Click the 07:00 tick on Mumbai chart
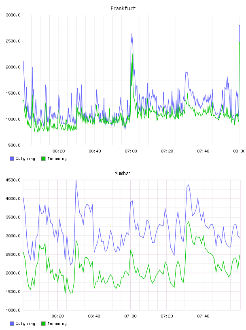The width and height of the screenshot is (246, 330). coord(130,316)
